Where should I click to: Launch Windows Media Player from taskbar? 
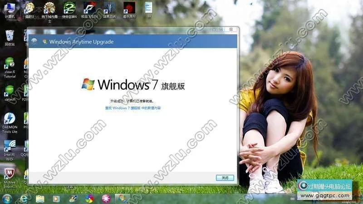pyautogui.click(x=56, y=199)
